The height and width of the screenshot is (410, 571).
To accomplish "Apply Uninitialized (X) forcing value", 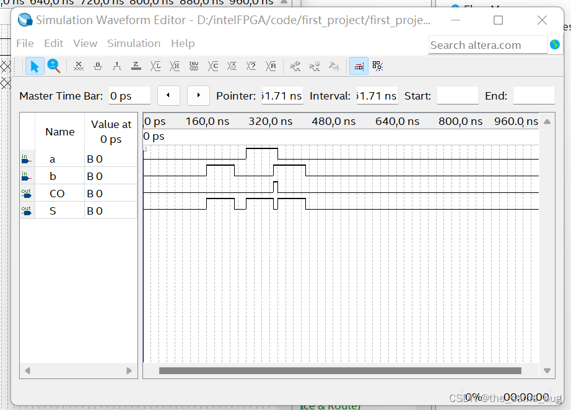I will coord(78,66).
